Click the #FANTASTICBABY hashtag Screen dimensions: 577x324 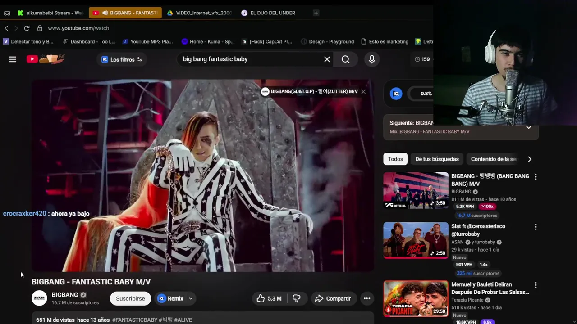(x=135, y=320)
